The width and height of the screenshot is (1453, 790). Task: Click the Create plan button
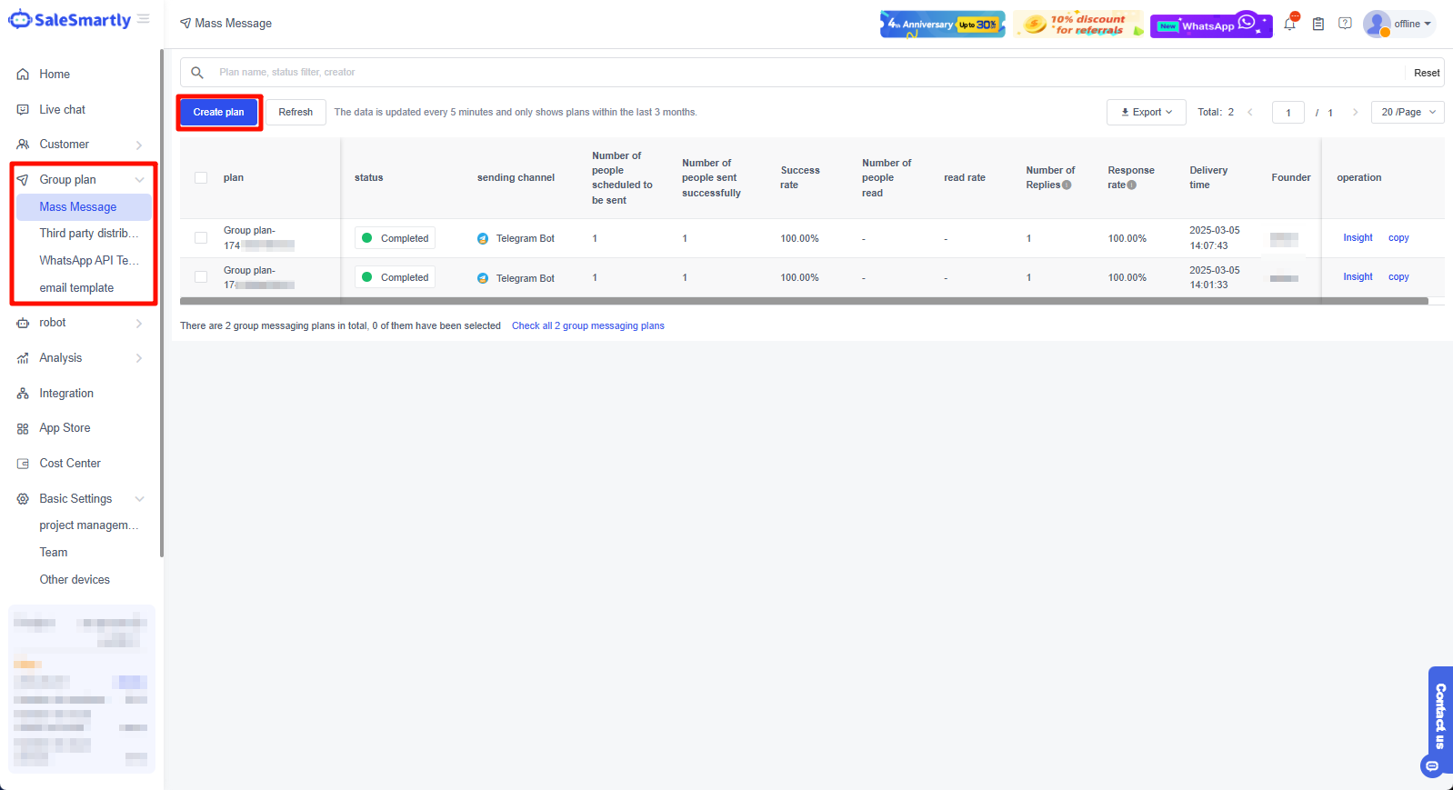(218, 113)
